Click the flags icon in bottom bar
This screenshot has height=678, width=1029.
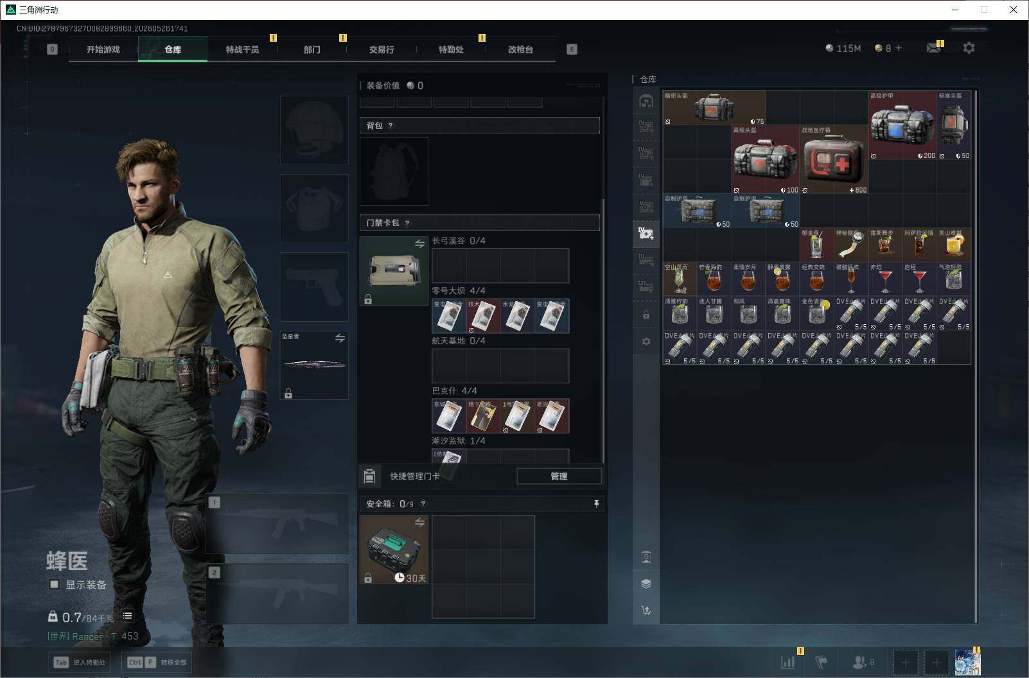pos(822,662)
